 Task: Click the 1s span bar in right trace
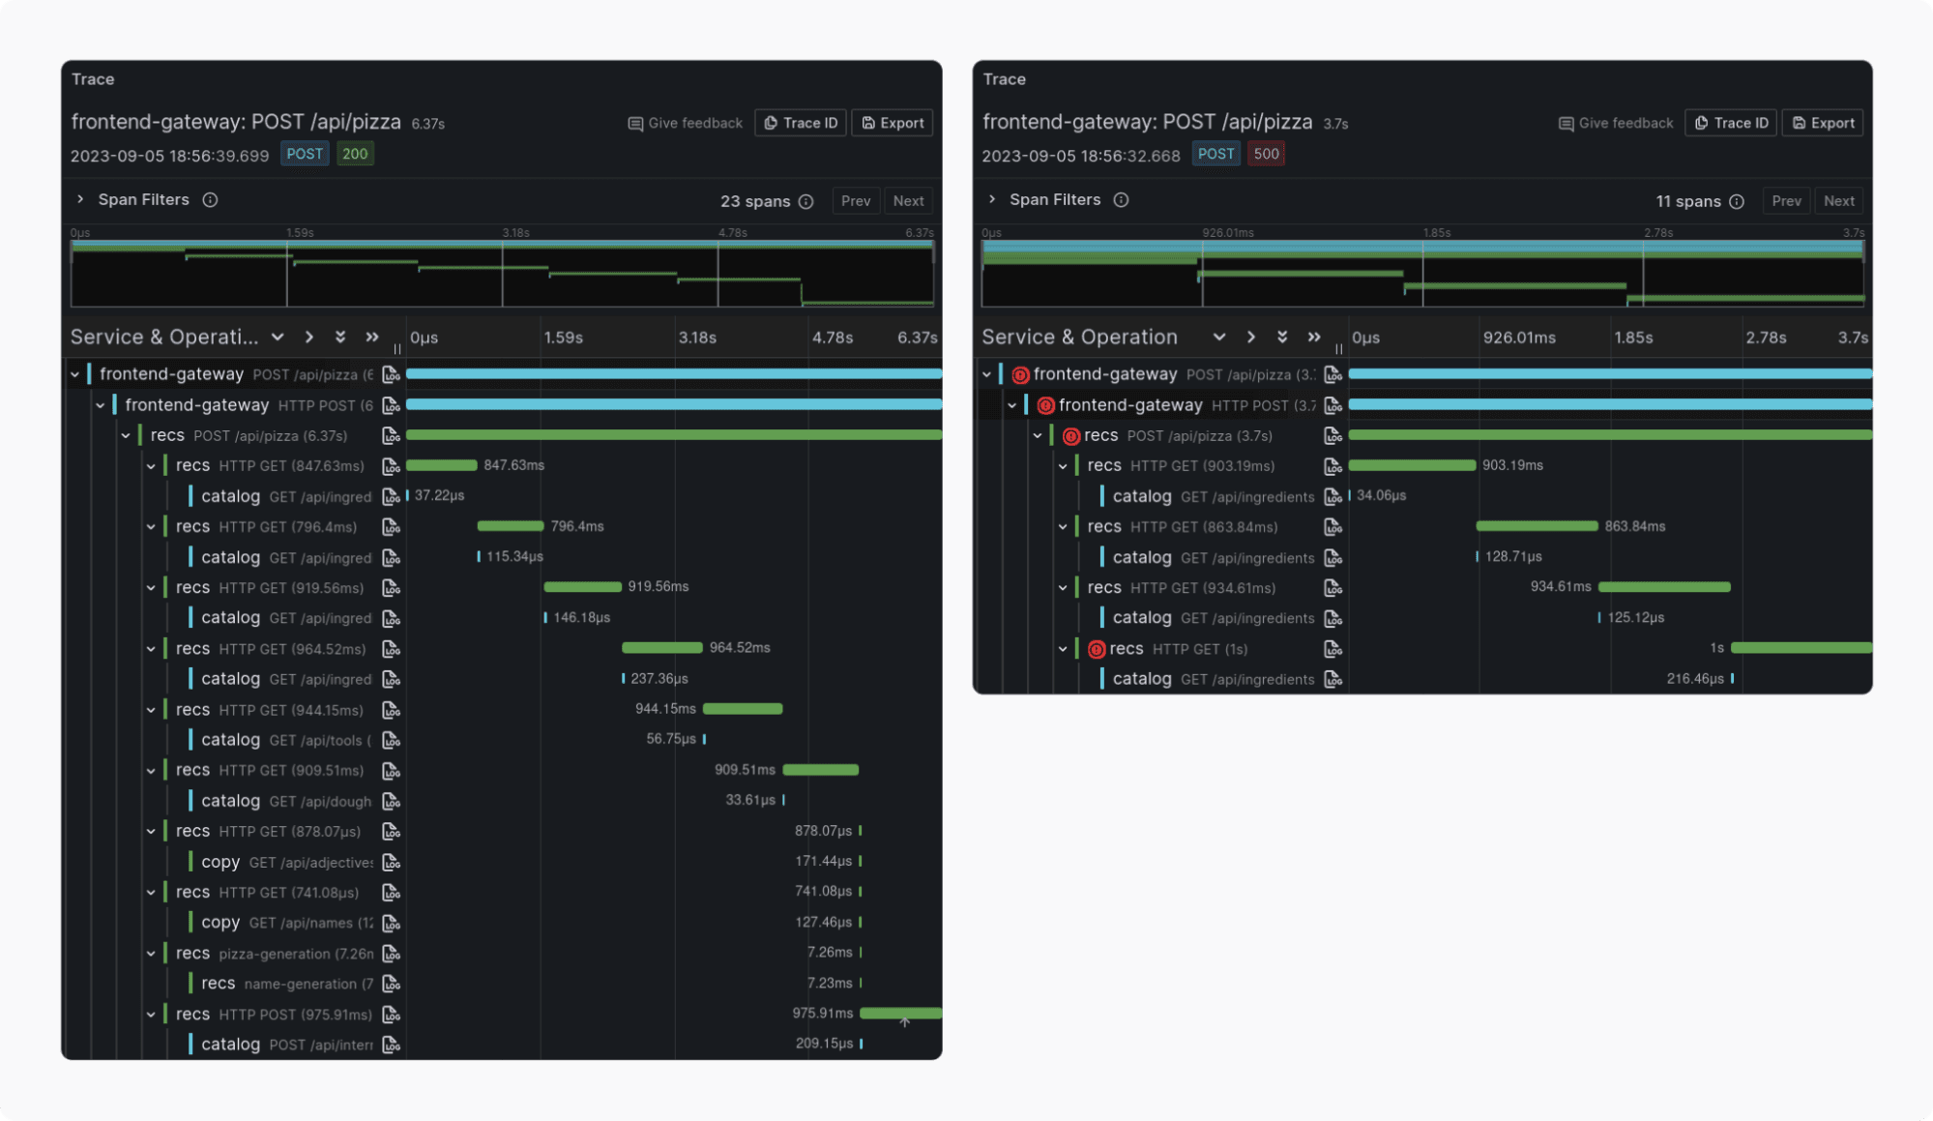pyautogui.click(x=1801, y=647)
